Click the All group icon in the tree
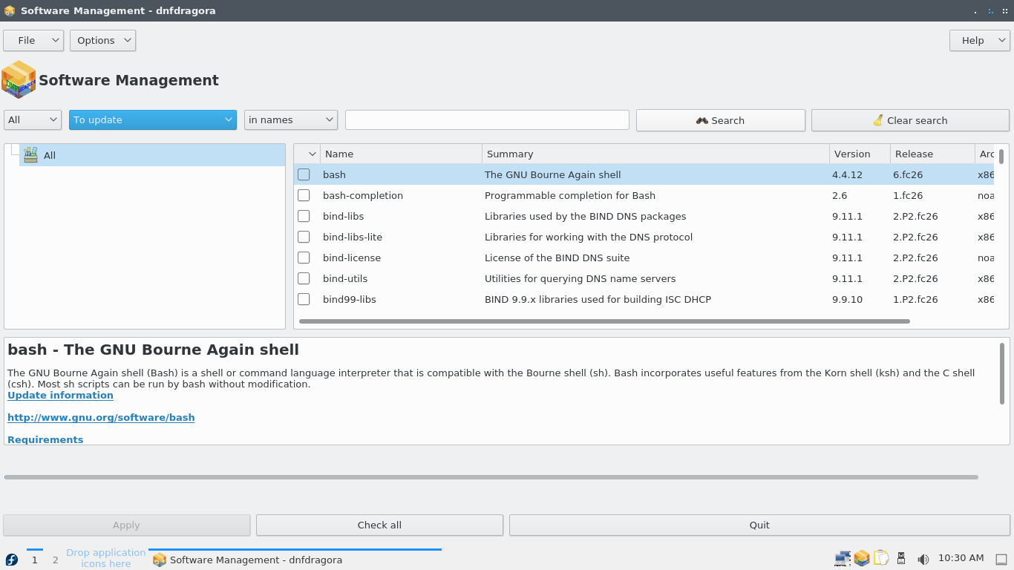 point(30,155)
